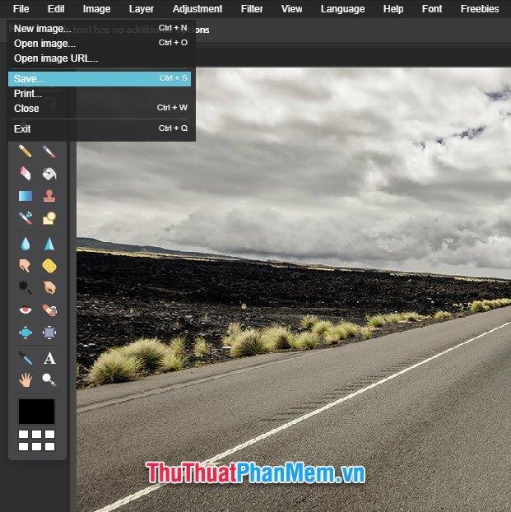Choose the highlighted Save... entry
511x512 pixels.
point(100,79)
